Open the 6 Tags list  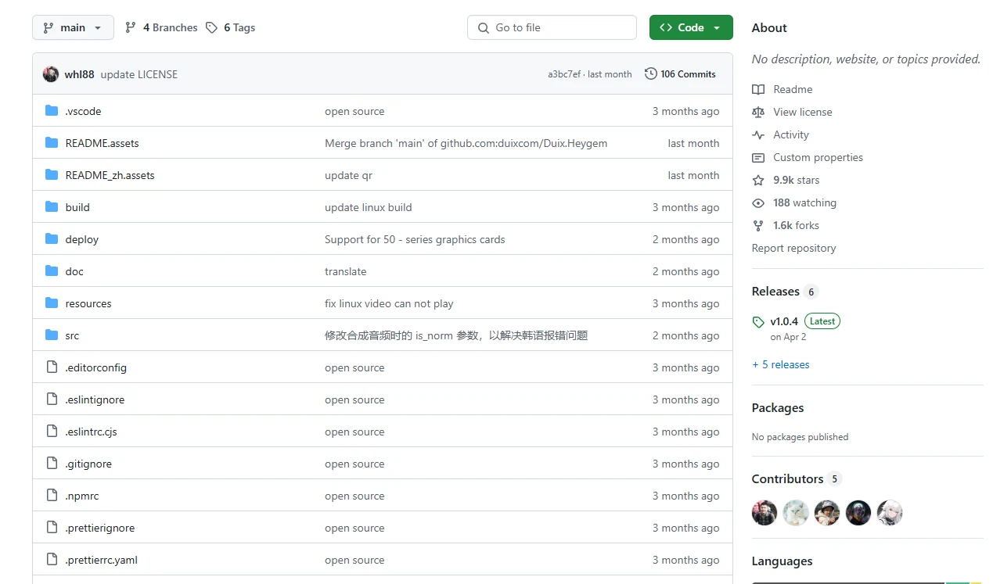(x=231, y=27)
